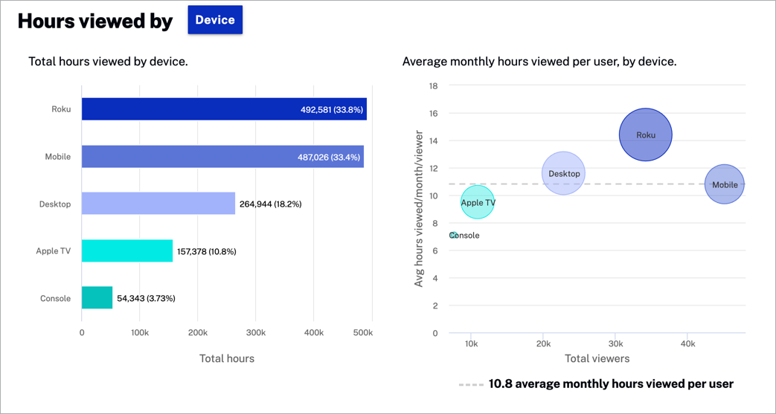Click the small Console bubble
Viewport: 776px width, 414px height.
(x=453, y=236)
